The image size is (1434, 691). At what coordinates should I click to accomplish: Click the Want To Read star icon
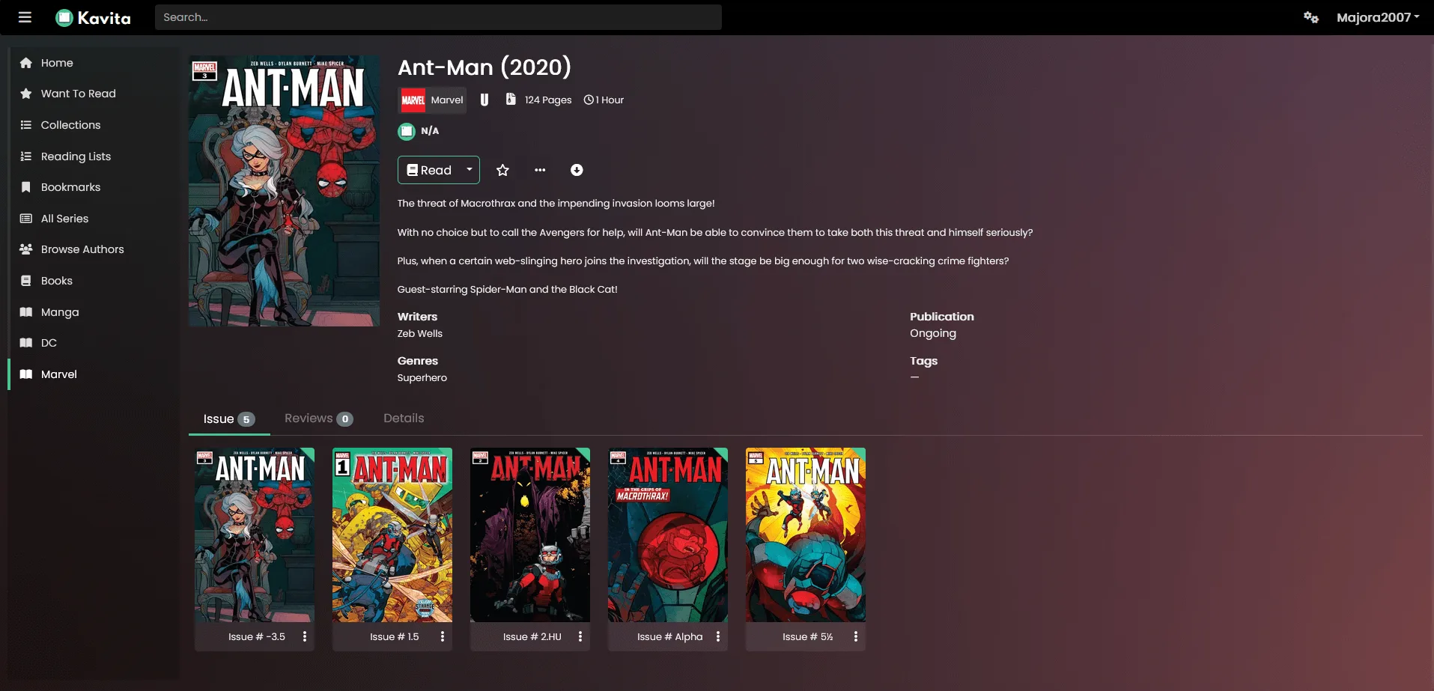(26, 94)
